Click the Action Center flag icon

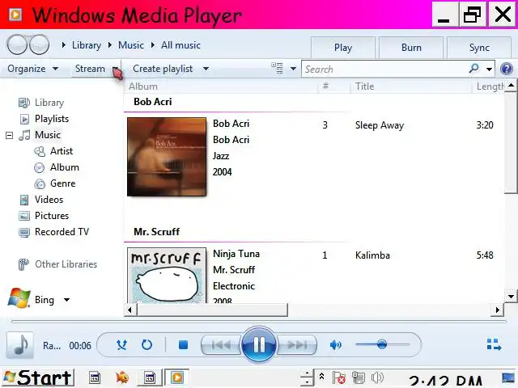click(339, 377)
